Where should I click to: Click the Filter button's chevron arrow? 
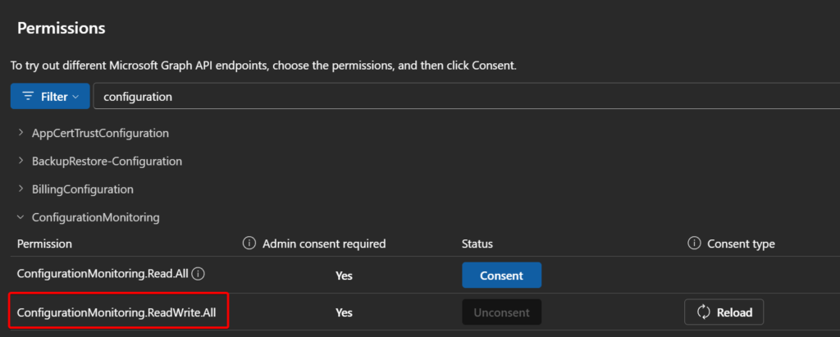point(76,97)
